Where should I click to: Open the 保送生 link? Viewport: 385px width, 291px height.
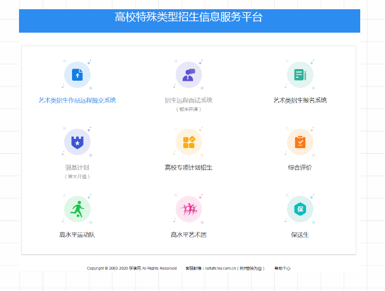click(300, 235)
